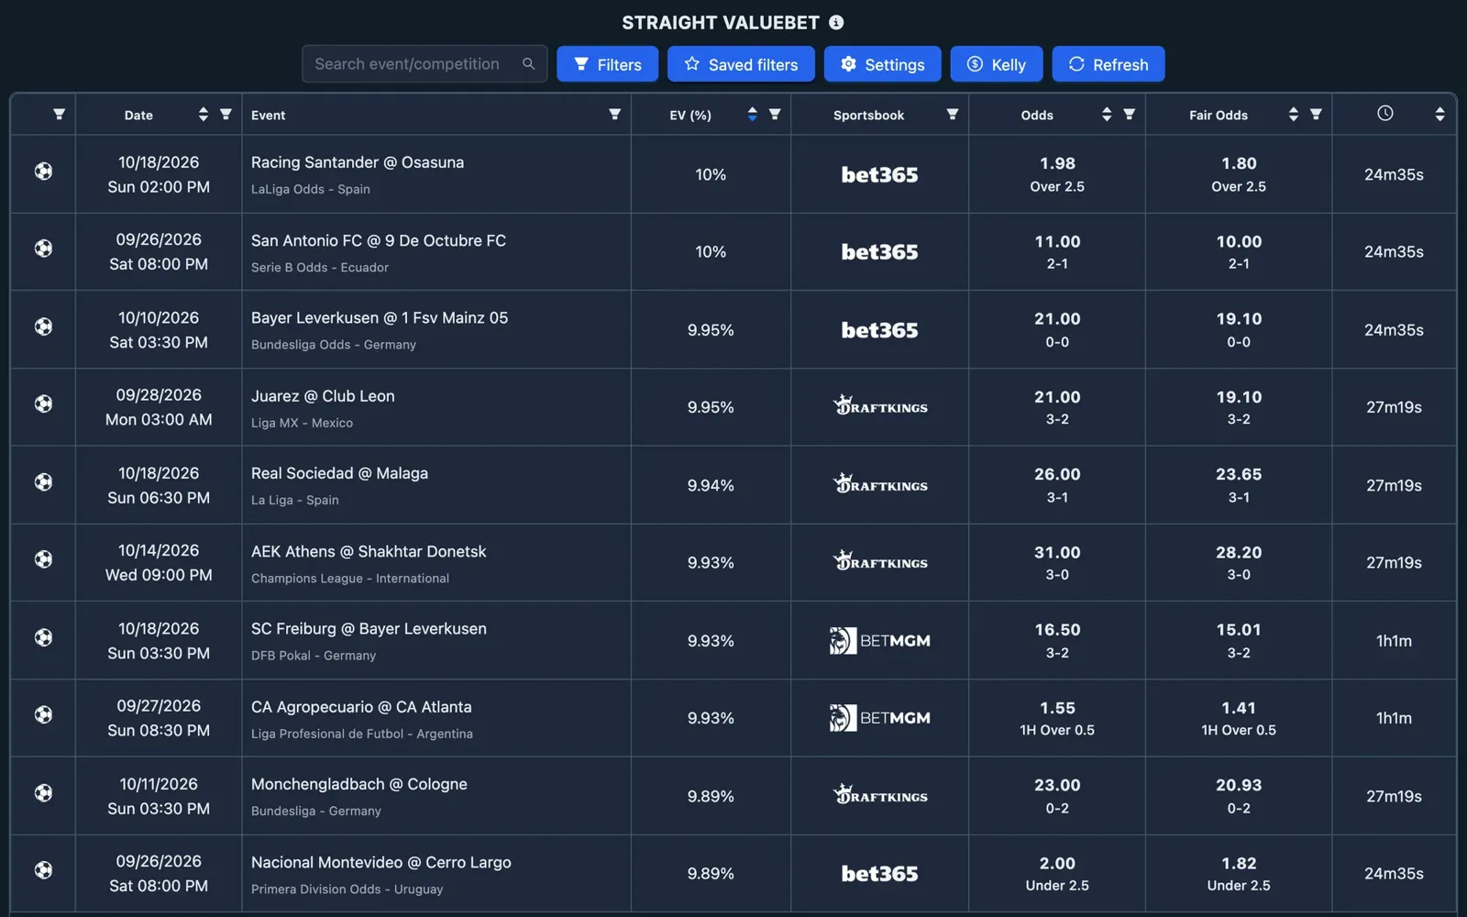The image size is (1467, 917).
Task: Click soccer icon for AEK Athens row
Action: [x=43, y=559]
